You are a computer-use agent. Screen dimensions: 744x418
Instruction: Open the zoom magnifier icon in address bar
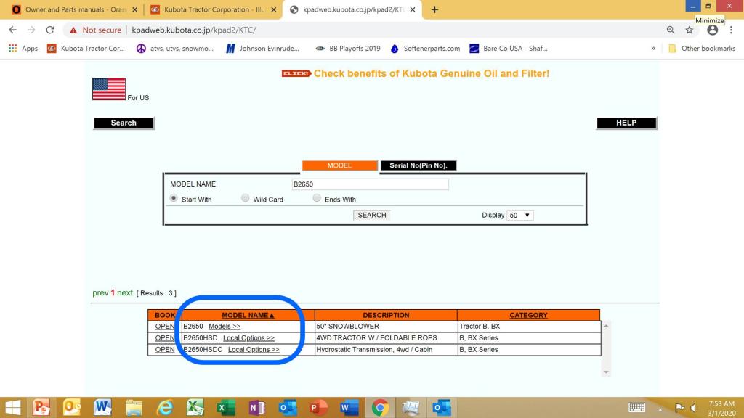[671, 30]
